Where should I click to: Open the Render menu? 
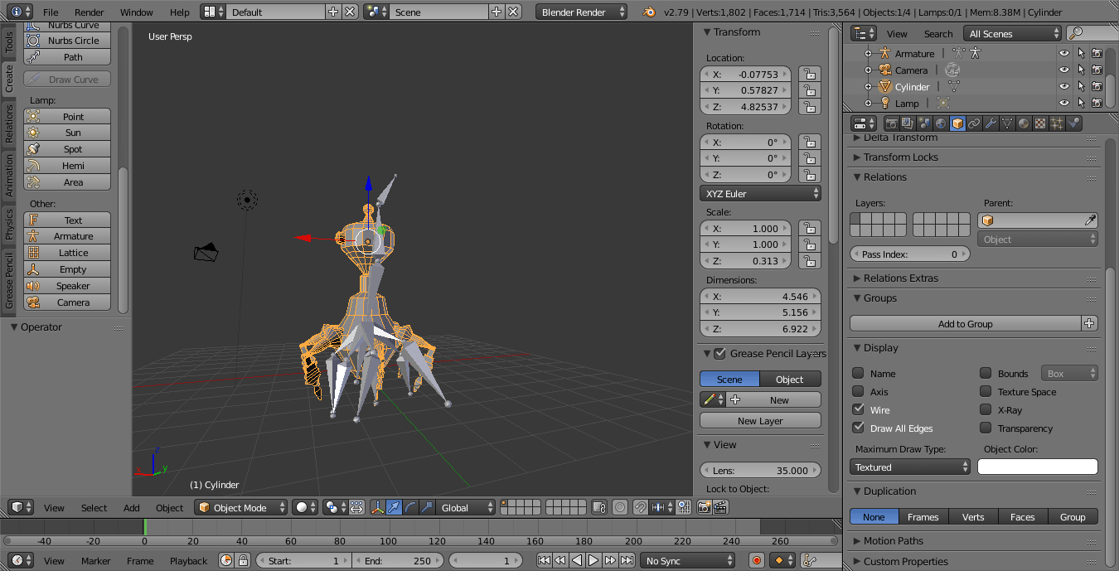click(x=90, y=12)
